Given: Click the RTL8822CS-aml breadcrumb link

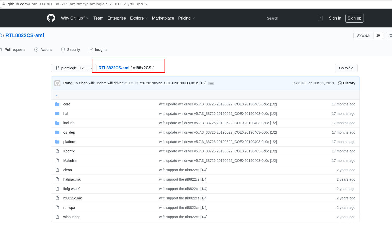Looking at the screenshot, I should [x=114, y=68].
